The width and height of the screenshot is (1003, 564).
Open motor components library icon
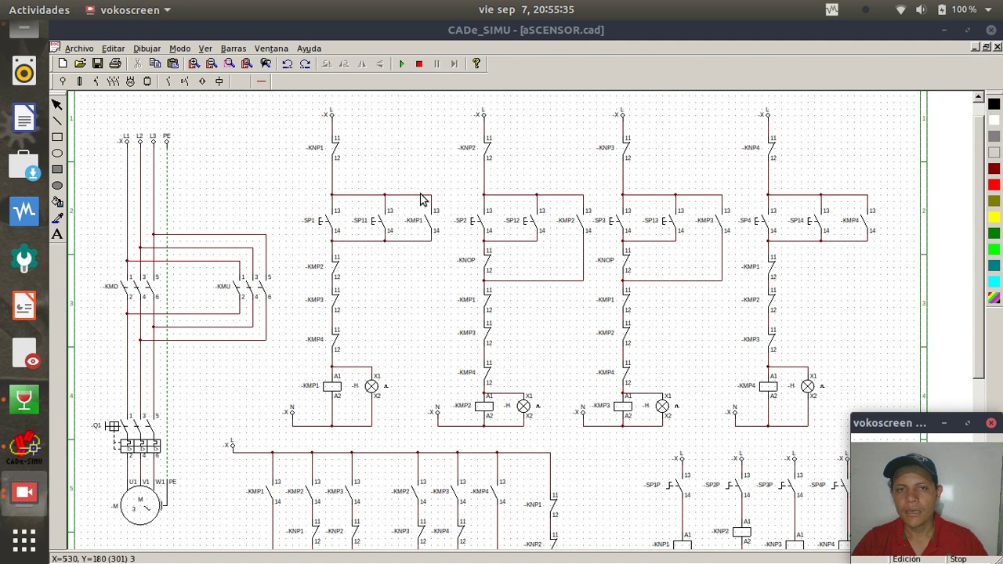coord(130,81)
